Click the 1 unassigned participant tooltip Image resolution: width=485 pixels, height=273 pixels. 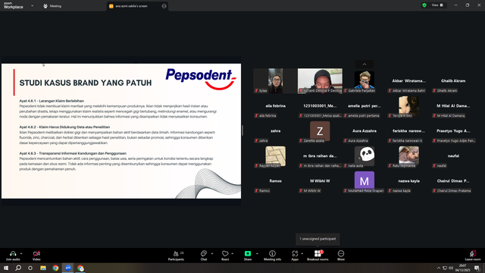pos(318,239)
